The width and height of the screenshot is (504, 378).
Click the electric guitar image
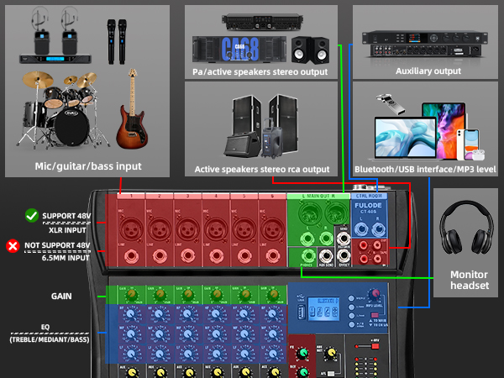[132, 108]
